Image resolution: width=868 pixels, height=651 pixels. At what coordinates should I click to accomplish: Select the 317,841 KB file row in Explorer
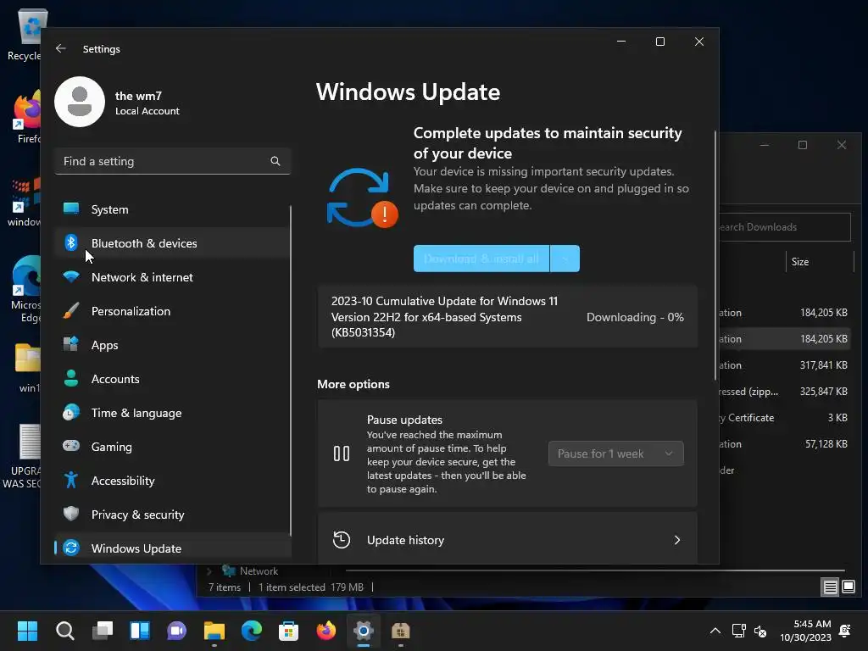pyautogui.click(x=784, y=364)
